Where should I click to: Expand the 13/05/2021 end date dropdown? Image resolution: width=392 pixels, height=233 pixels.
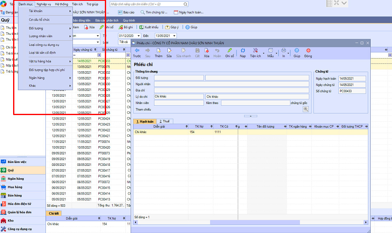pos(174,36)
